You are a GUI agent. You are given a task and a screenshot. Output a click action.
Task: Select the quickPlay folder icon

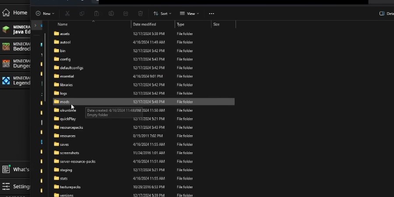coord(56,119)
